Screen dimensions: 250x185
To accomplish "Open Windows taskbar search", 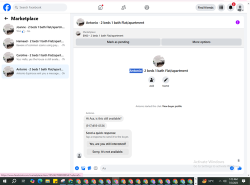I will pos(14,181).
